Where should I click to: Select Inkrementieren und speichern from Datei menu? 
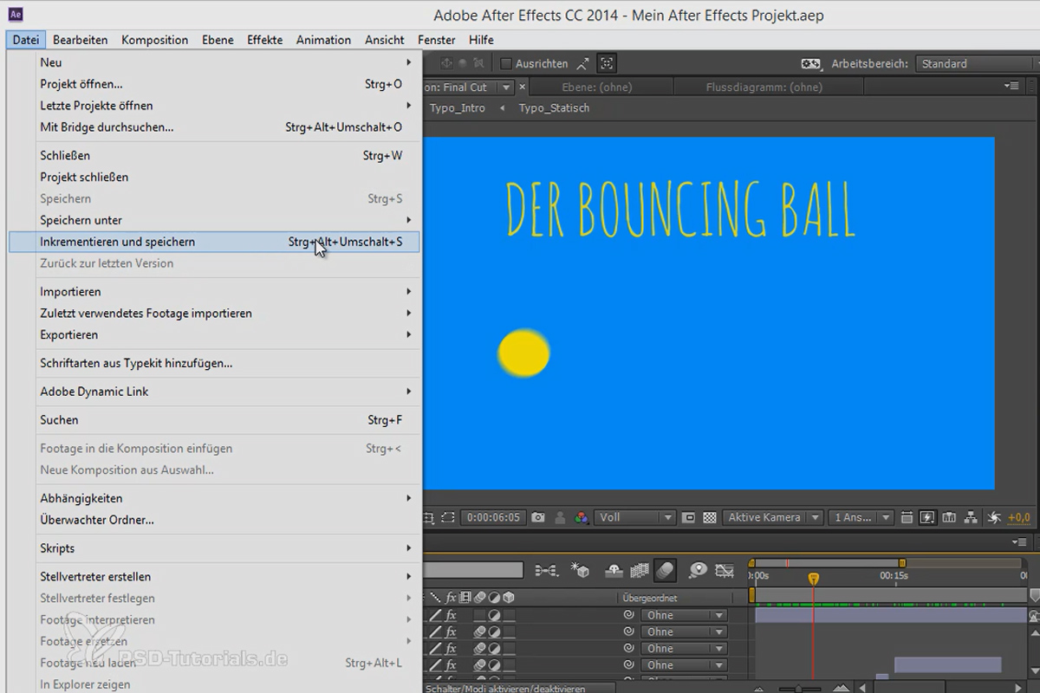(x=118, y=242)
